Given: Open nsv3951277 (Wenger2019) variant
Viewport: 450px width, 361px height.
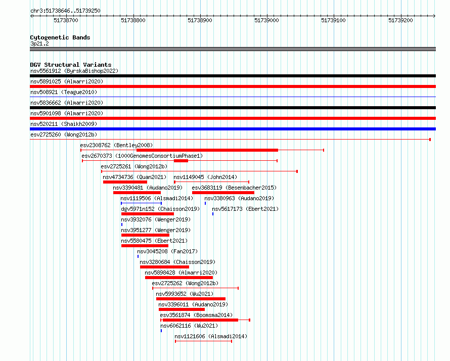Looking at the screenshot, I should pyautogui.click(x=156, y=230).
